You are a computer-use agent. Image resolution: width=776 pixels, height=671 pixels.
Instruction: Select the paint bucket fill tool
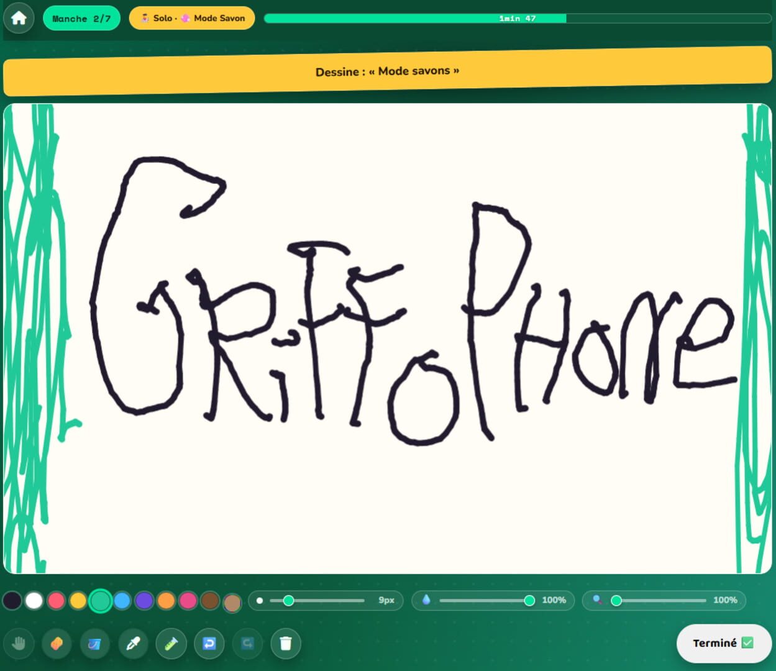click(94, 644)
